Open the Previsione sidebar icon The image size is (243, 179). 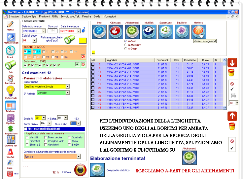11,78
